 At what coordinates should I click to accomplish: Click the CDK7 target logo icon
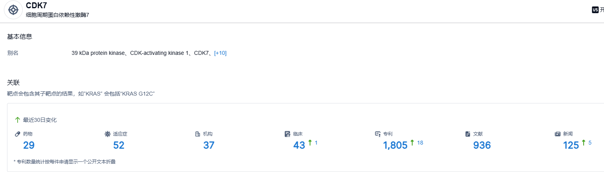click(x=13, y=10)
